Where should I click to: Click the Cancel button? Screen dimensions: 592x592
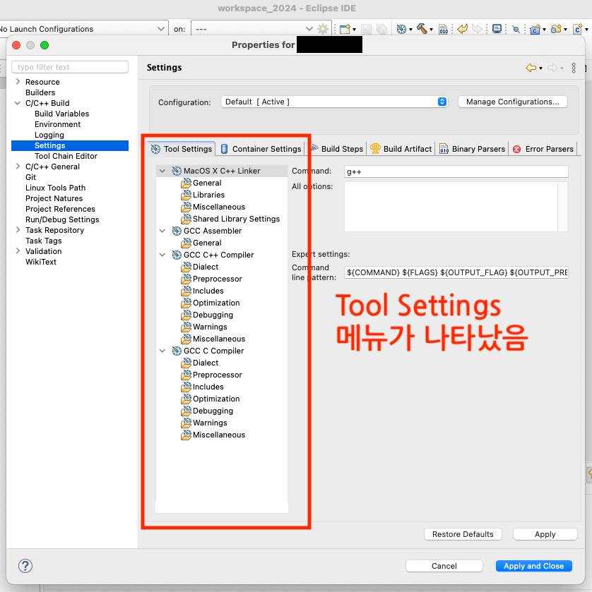(444, 566)
